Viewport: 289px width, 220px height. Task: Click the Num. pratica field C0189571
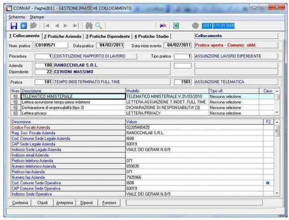click(51, 45)
